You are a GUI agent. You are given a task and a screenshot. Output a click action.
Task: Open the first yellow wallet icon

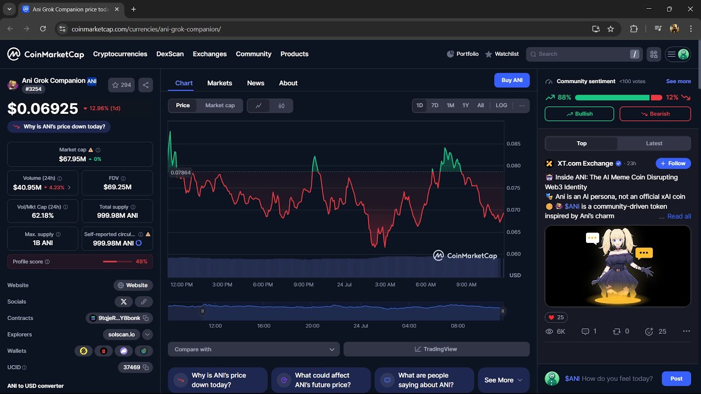[83, 351]
